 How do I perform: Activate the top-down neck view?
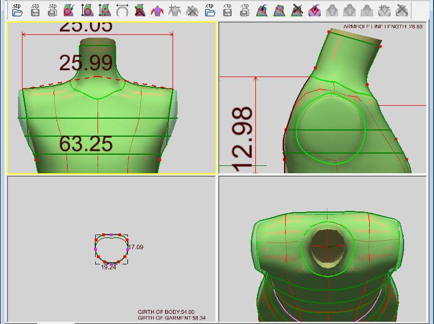point(322,249)
